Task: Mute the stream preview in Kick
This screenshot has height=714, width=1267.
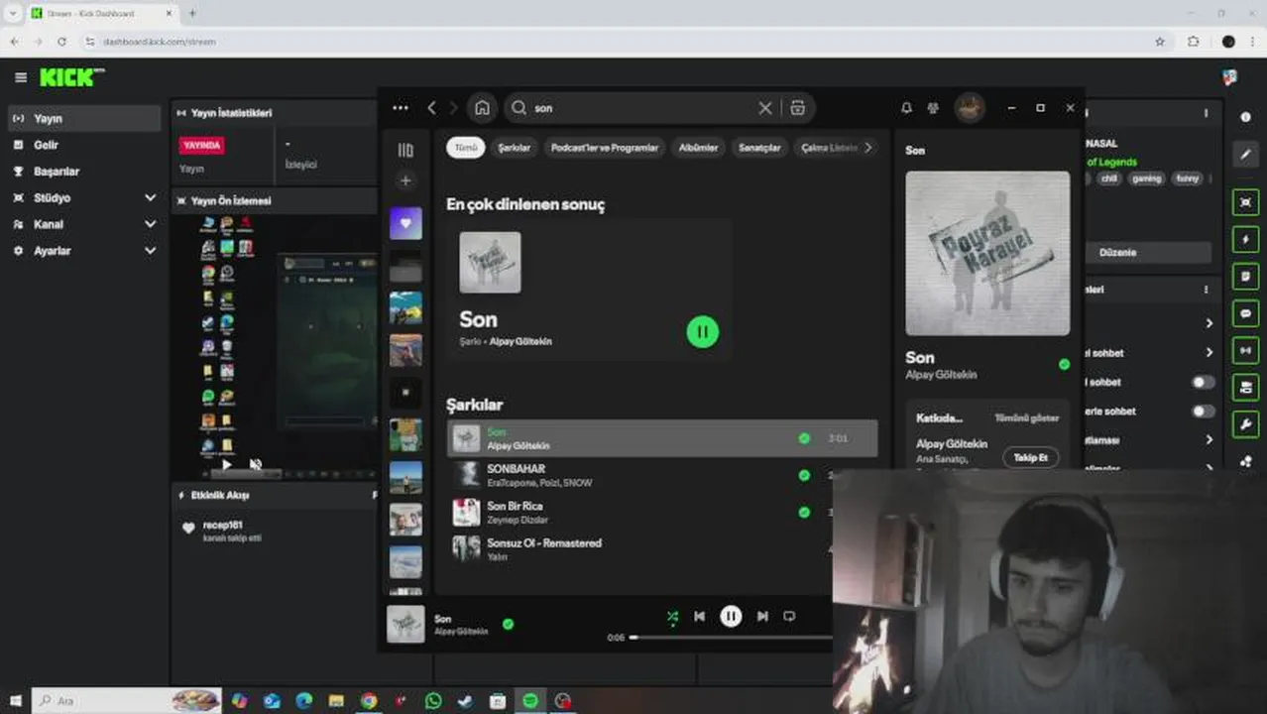Action: tap(255, 464)
